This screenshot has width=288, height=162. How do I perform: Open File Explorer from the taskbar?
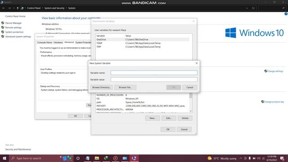click(97, 158)
